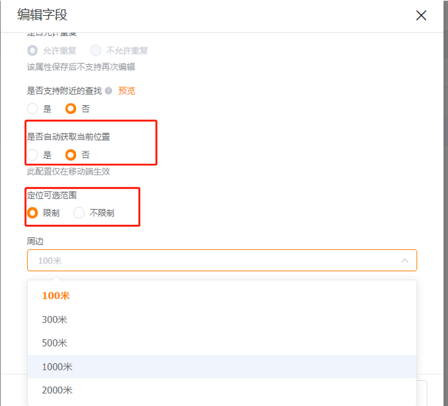The image size is (448, 406).
Task: Click the help question mark icon beside 是否支持附近的查找
Action: [109, 91]
